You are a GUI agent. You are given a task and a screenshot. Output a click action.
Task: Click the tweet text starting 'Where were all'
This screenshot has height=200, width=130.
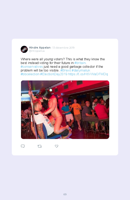tap(64, 67)
